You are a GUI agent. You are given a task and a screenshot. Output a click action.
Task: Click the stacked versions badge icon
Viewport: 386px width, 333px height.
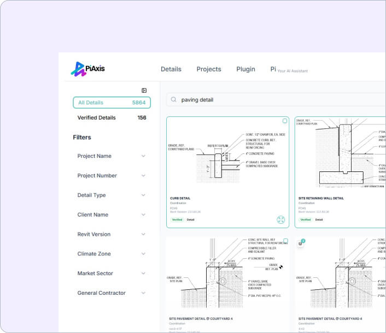point(301,242)
